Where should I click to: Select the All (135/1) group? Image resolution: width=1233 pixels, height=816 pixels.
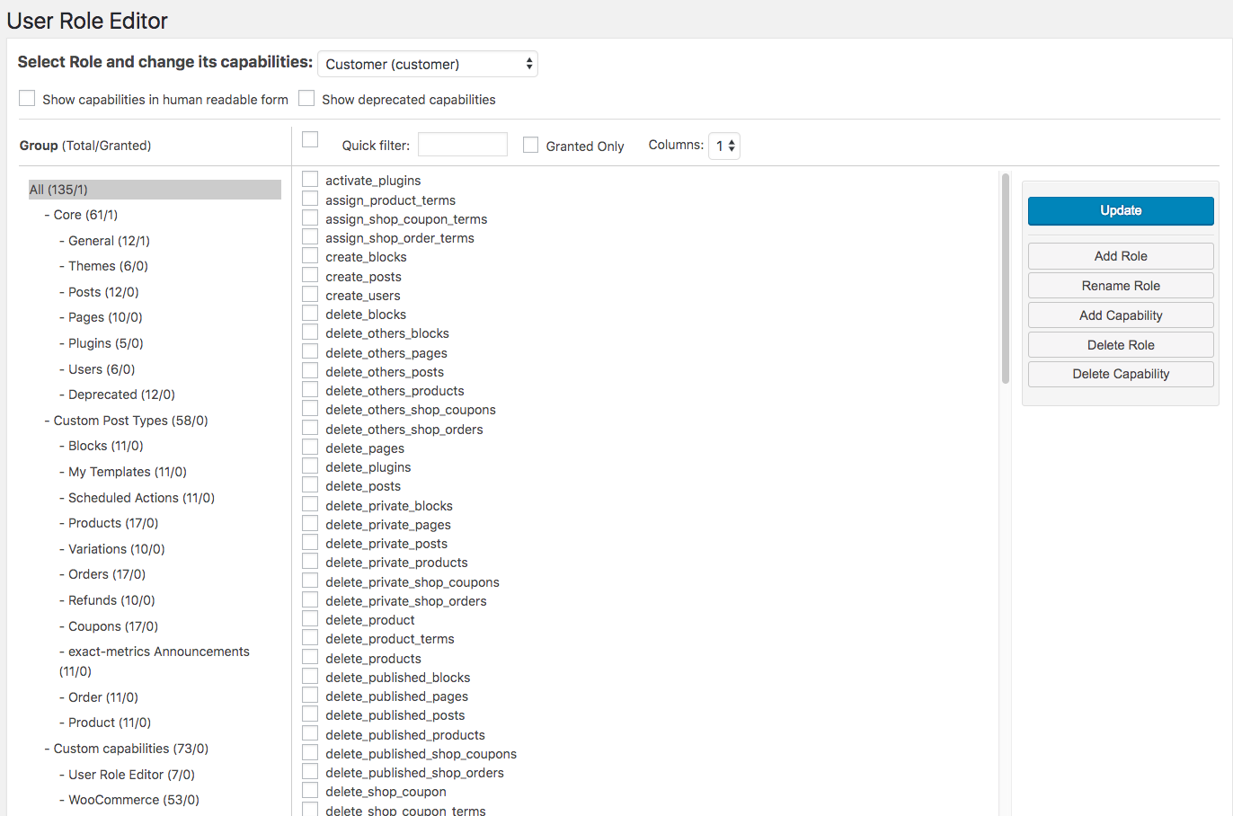155,190
